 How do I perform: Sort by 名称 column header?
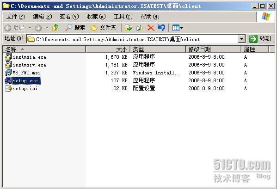pos(44,49)
